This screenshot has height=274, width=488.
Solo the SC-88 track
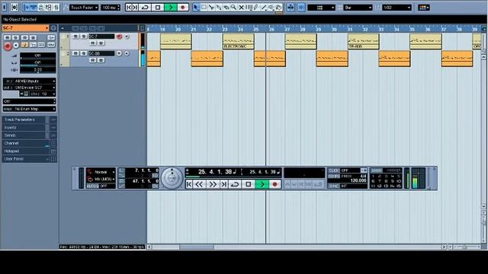pos(83,53)
